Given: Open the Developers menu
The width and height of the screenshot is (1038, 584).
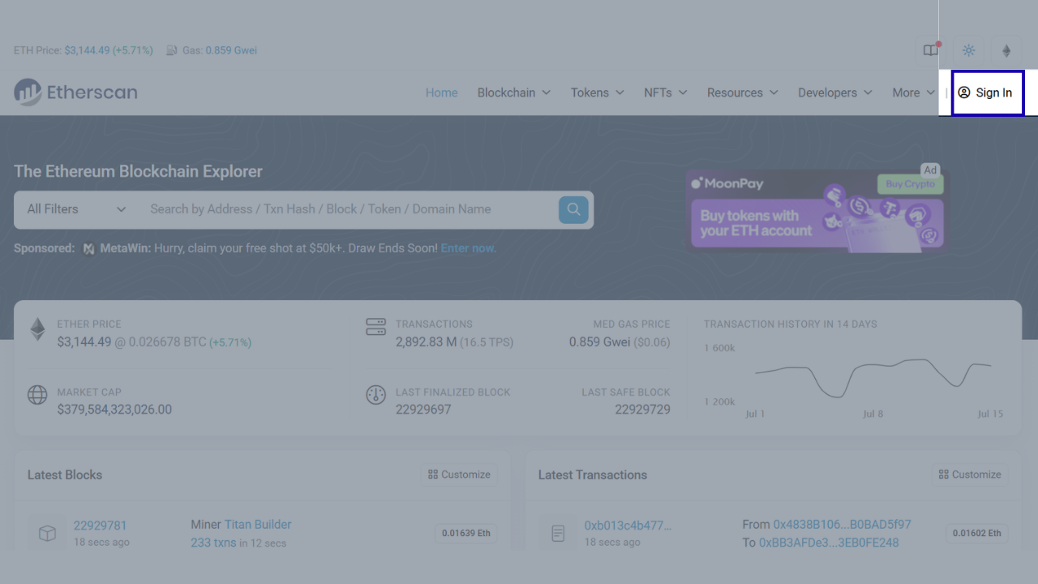Looking at the screenshot, I should tap(834, 92).
